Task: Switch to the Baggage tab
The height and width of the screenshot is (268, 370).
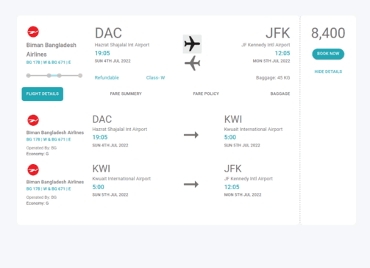Action: click(x=280, y=94)
